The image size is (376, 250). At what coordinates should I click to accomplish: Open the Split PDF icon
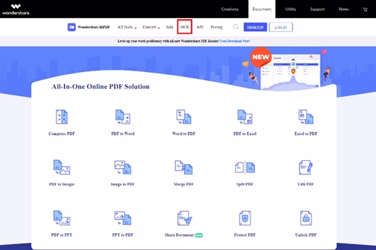(245, 167)
